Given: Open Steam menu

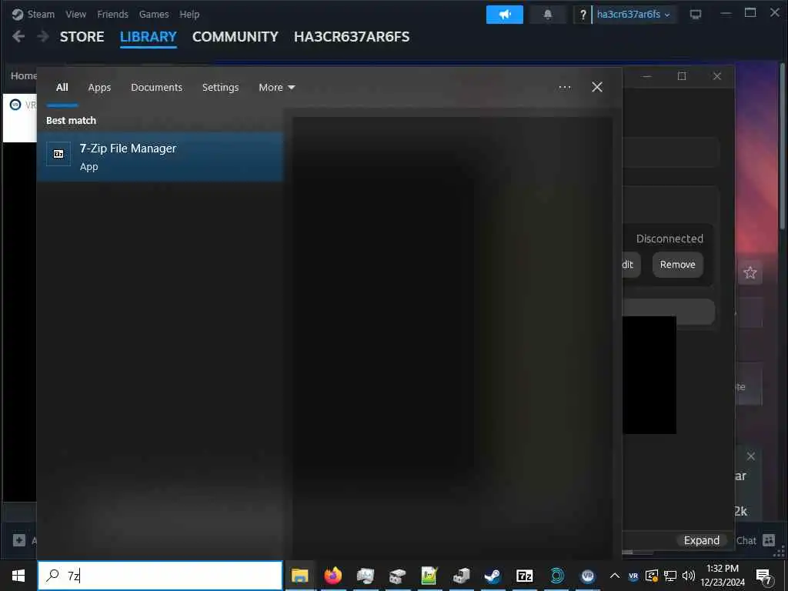Looking at the screenshot, I should click(x=42, y=14).
